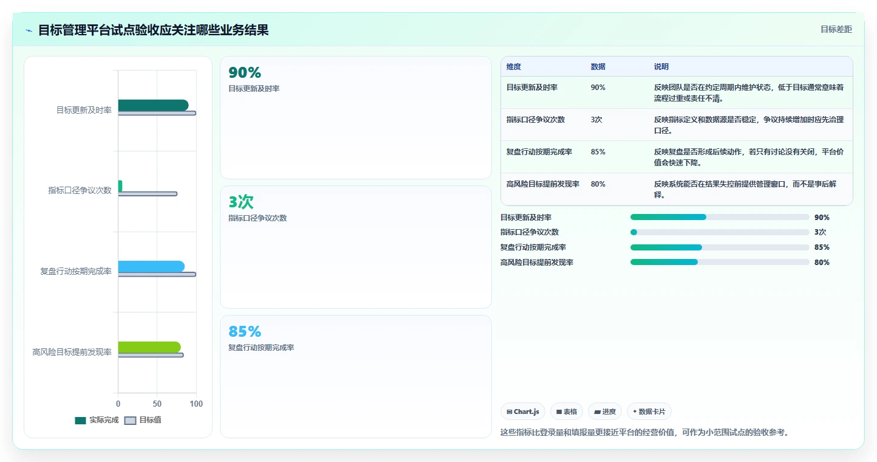
Task: Click the lightning icon beside the page title
Action: point(29,30)
